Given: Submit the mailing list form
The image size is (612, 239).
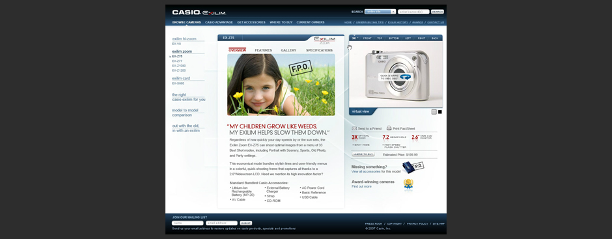Looking at the screenshot, I should (x=246, y=223).
